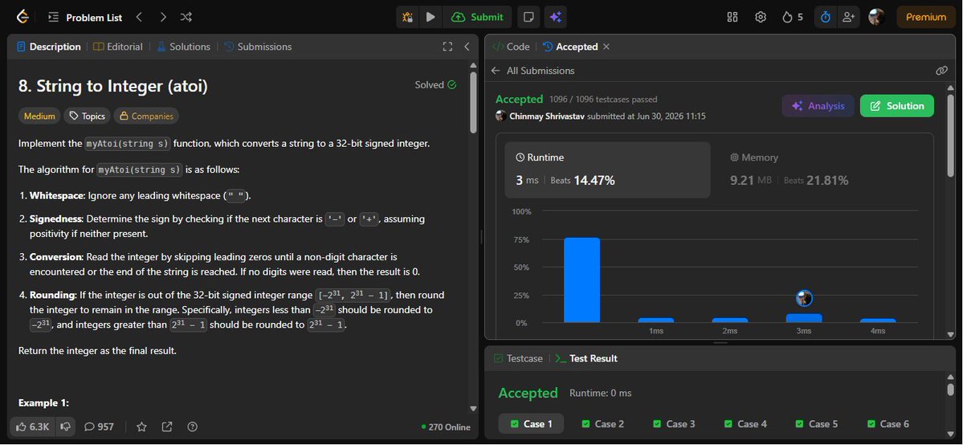
Task: Open Chinmay Shrivastav profile link
Action: [x=547, y=116]
